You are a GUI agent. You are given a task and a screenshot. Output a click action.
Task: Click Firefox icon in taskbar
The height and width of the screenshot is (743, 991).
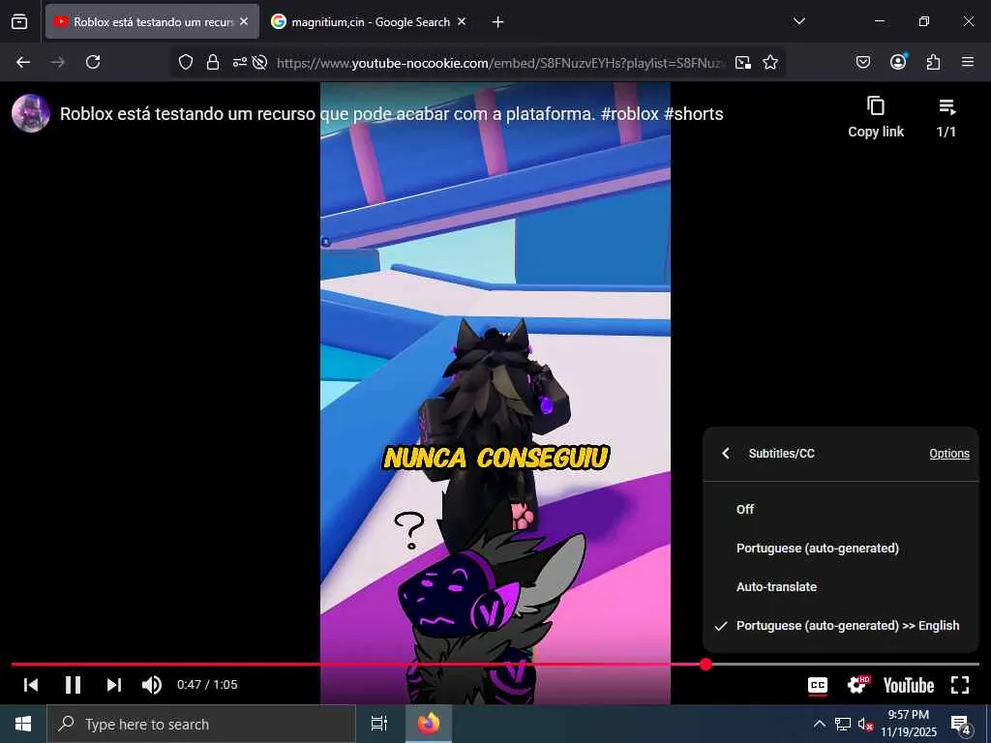pos(428,724)
